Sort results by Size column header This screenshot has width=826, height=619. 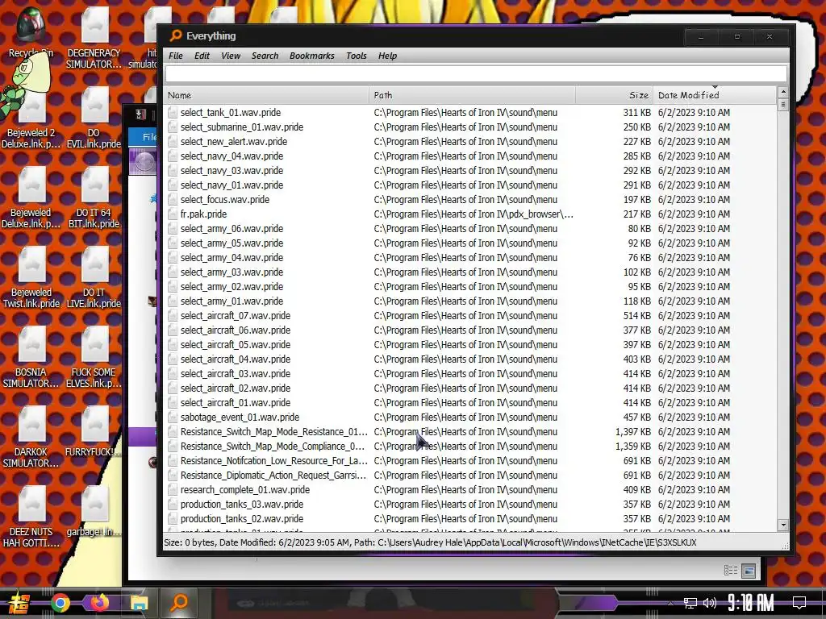point(614,95)
